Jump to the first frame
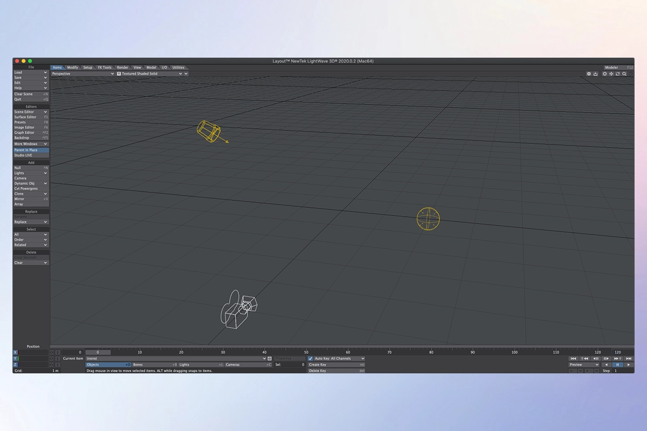647x431 pixels. [573, 358]
